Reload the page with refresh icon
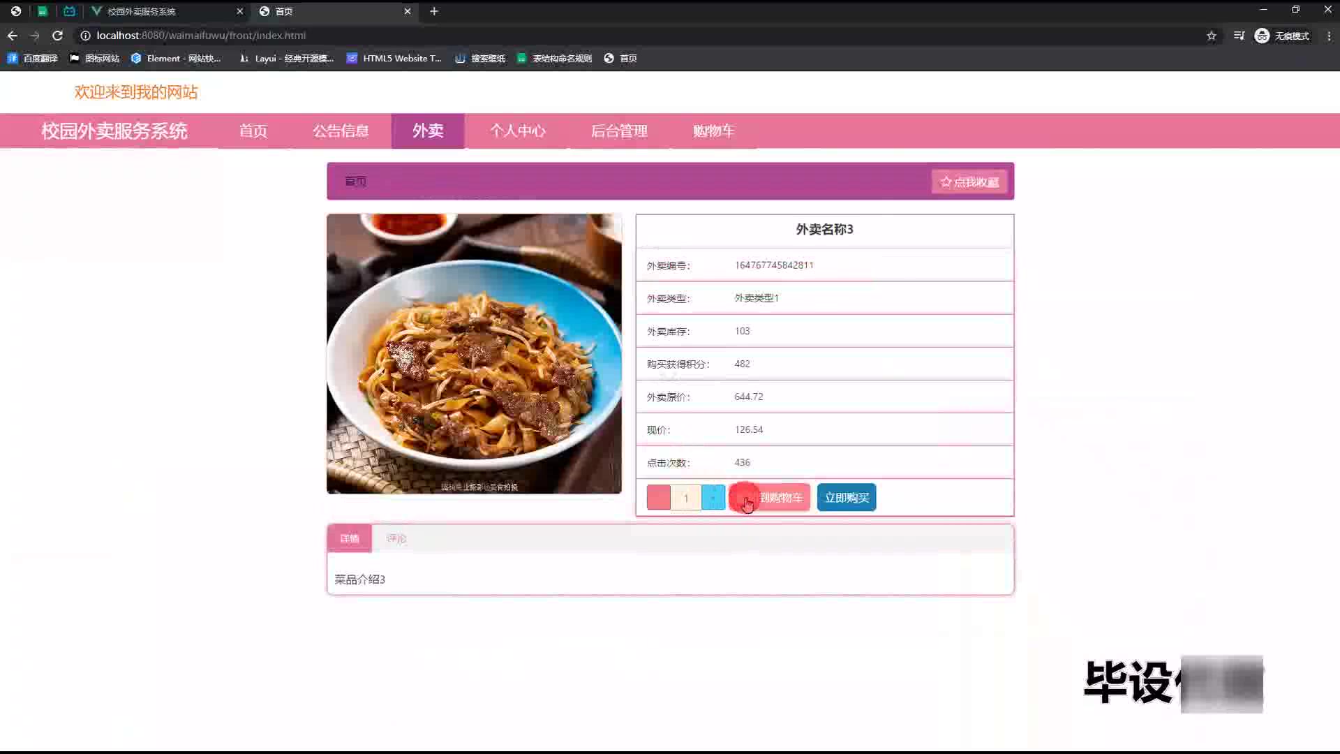The width and height of the screenshot is (1340, 754). [x=58, y=36]
